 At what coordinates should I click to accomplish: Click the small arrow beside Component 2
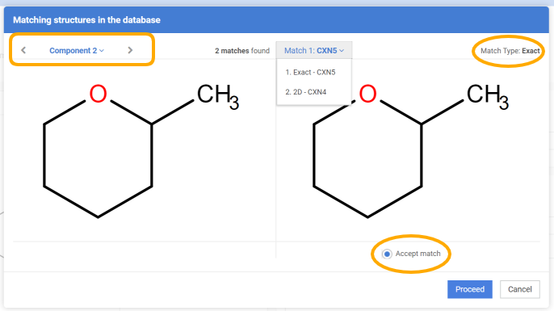102,51
